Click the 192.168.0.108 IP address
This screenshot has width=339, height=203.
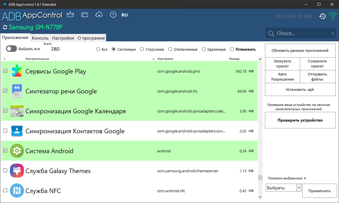click(x=293, y=16)
